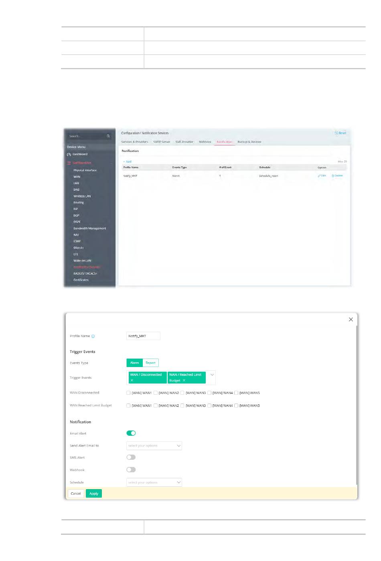Remove the WAN / Disconnected tag
Viewport: 381px width, 561px height.
click(x=132, y=380)
